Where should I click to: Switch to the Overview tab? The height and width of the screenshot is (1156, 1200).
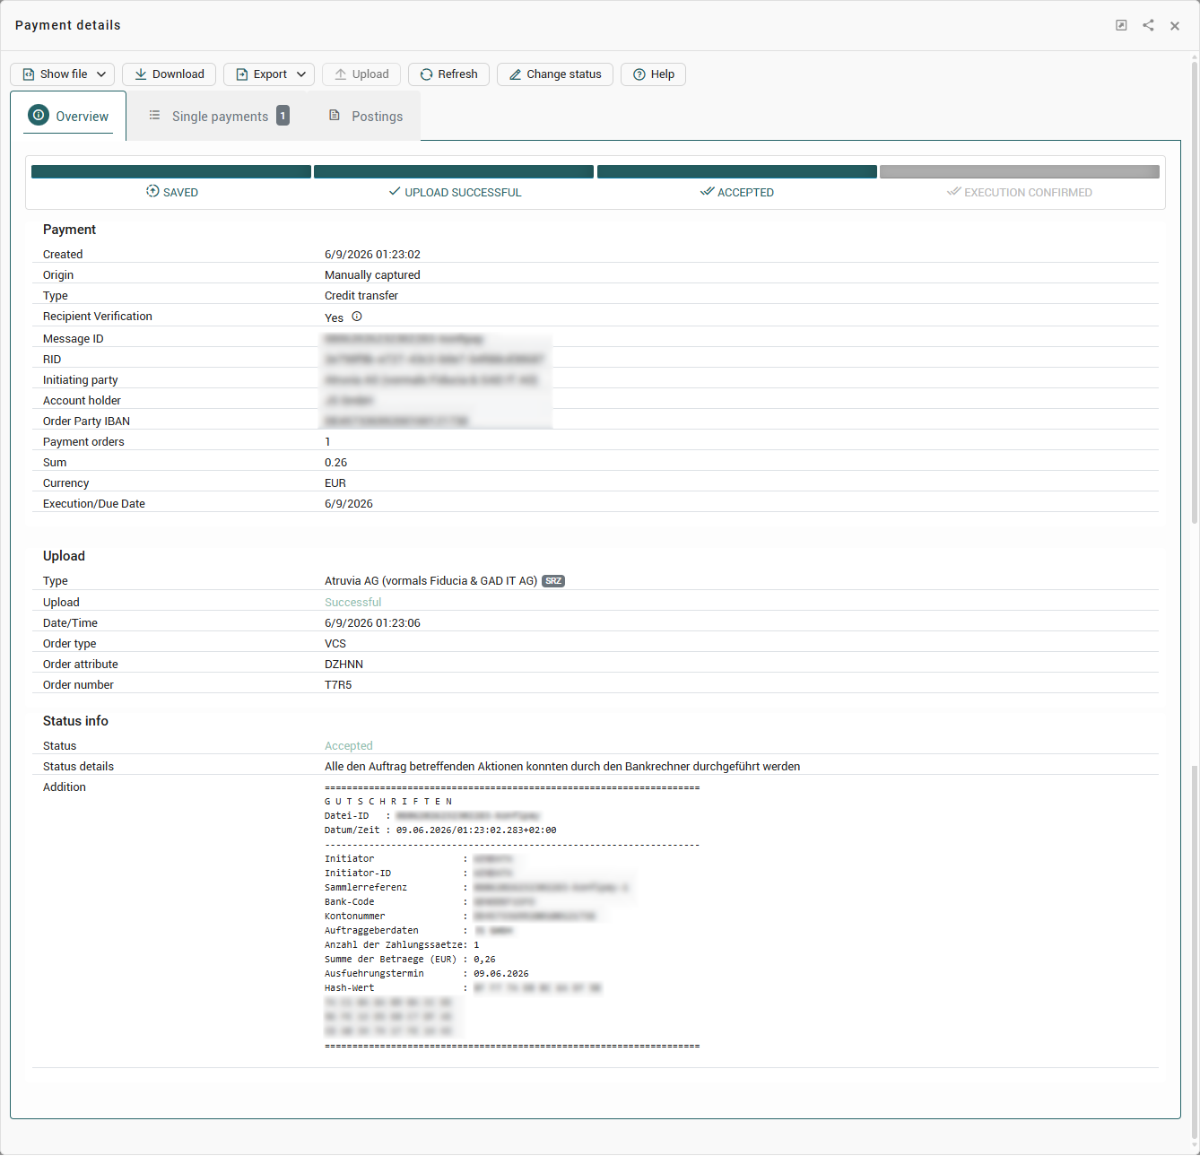pyautogui.click(x=68, y=116)
